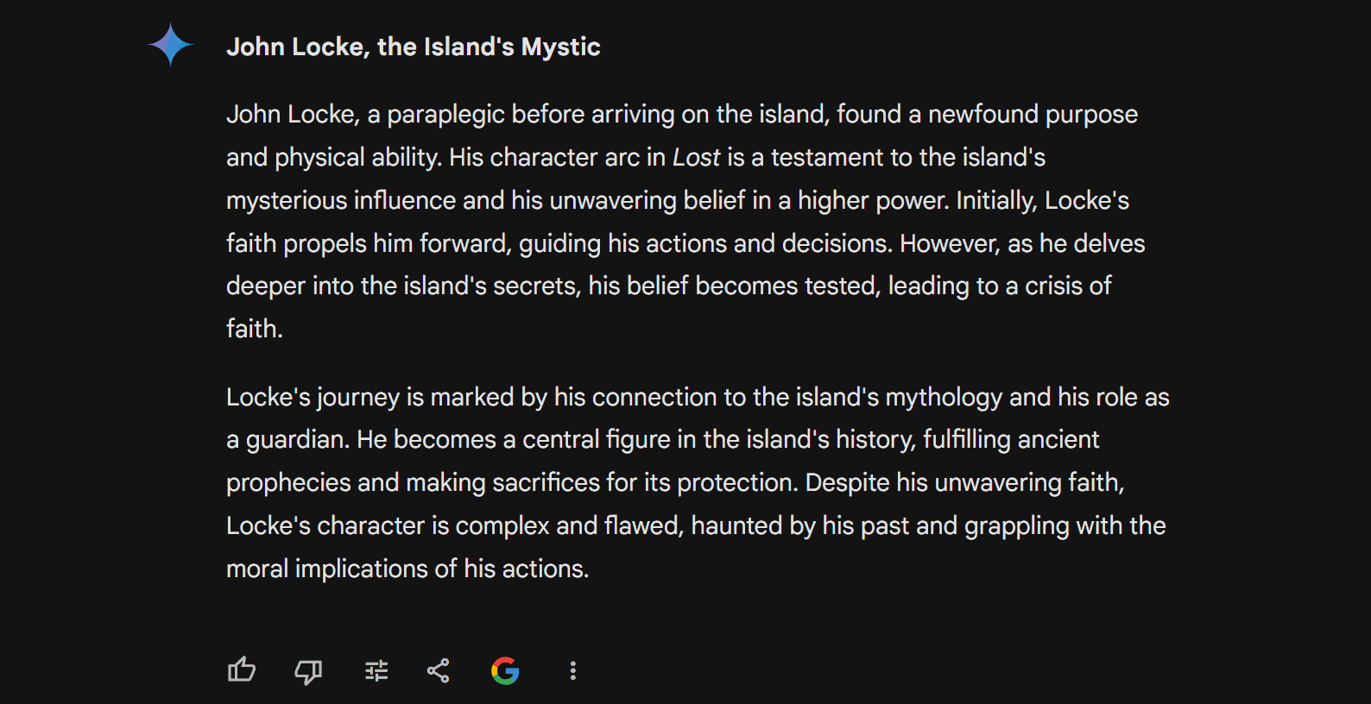Click the Gemini sparkle icon beside heading
1371x704 pixels.
click(170, 45)
